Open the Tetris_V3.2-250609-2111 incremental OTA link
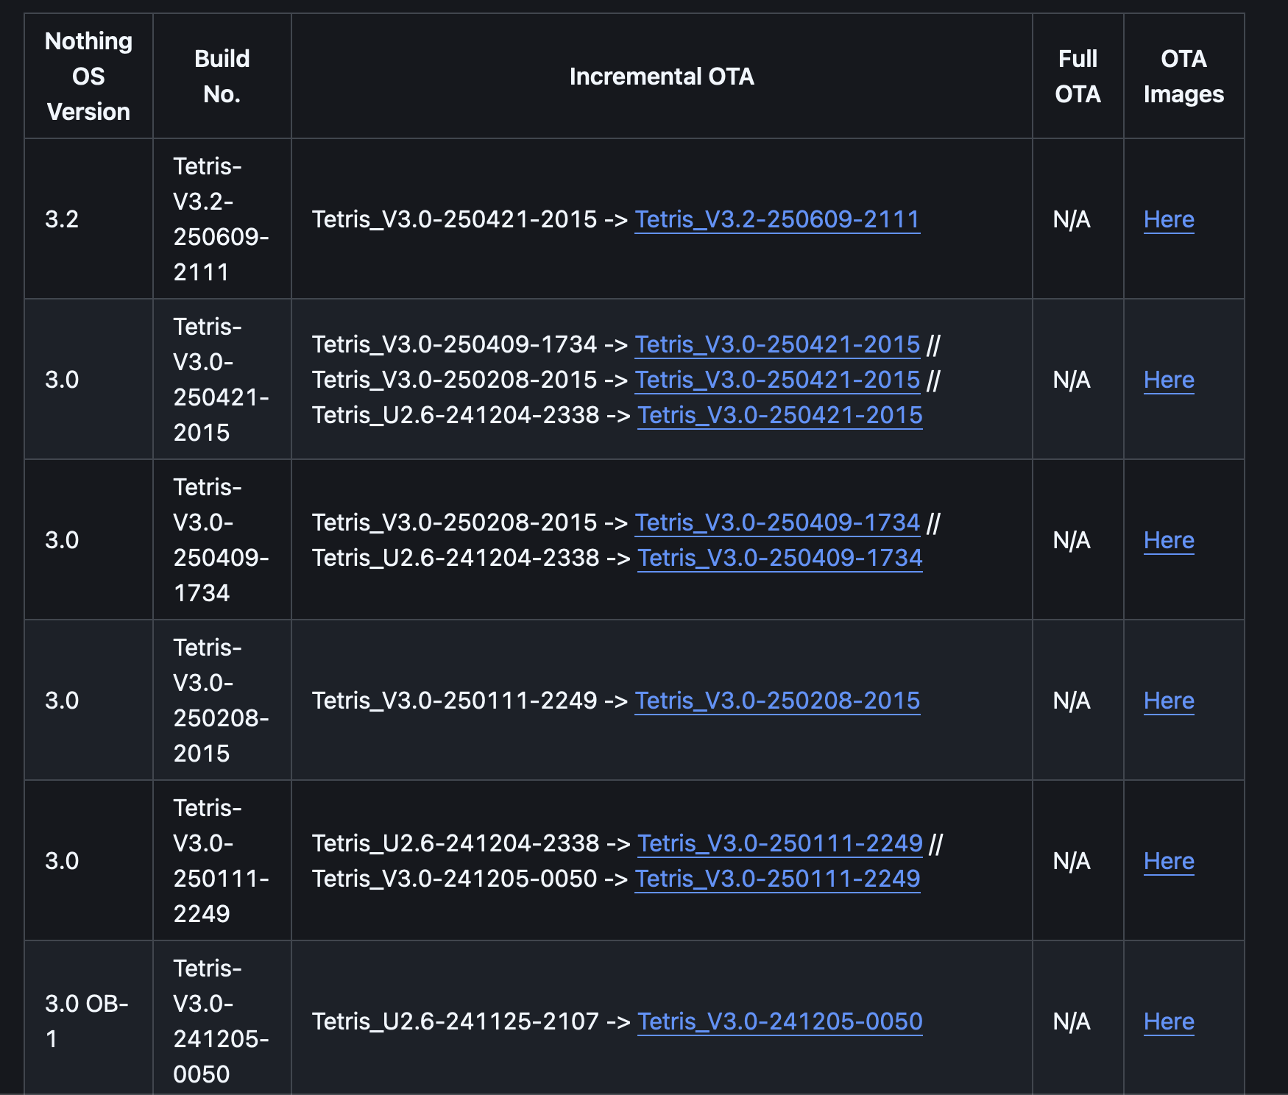This screenshot has height=1095, width=1288. tap(777, 219)
